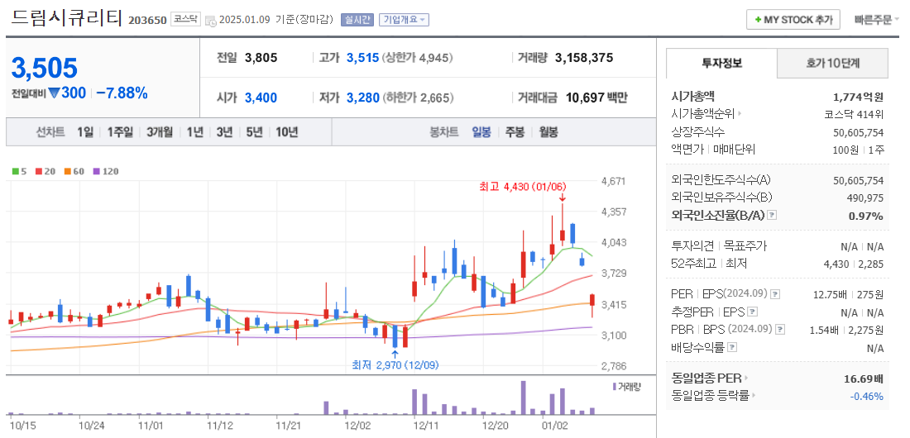Click the 봉차트 label

point(444,132)
